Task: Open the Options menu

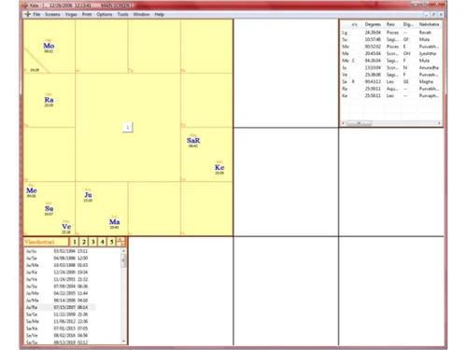Action: tap(105, 14)
